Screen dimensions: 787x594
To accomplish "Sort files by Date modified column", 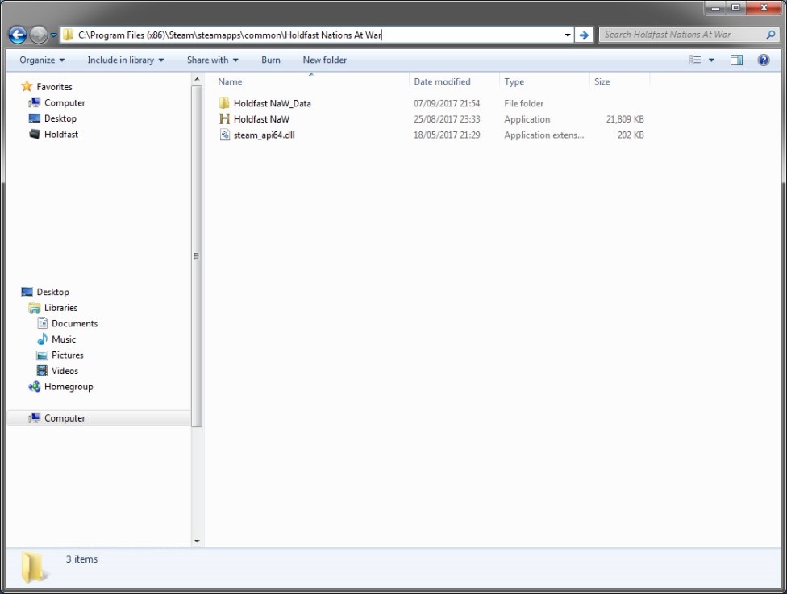I will point(442,81).
